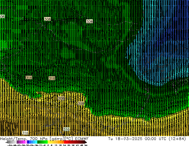This screenshot has width=189, height=146.
Task: Click the '54' value at legend right end
Action: tap(86, 145)
